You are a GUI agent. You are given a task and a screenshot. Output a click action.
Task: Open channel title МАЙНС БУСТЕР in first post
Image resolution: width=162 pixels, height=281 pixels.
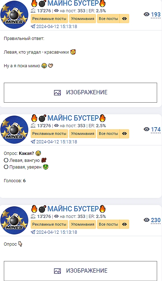pos(73,3)
